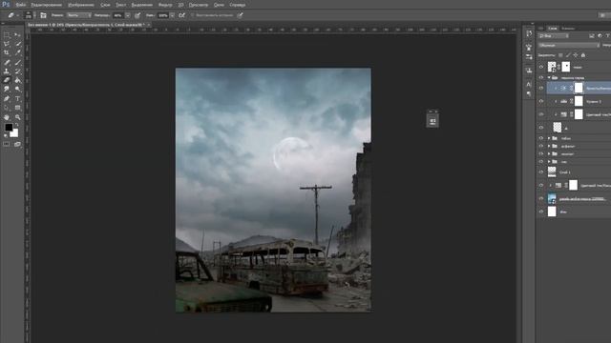611x343 pixels.
Task: Open the tool preset picker arrow
Action: (17, 15)
